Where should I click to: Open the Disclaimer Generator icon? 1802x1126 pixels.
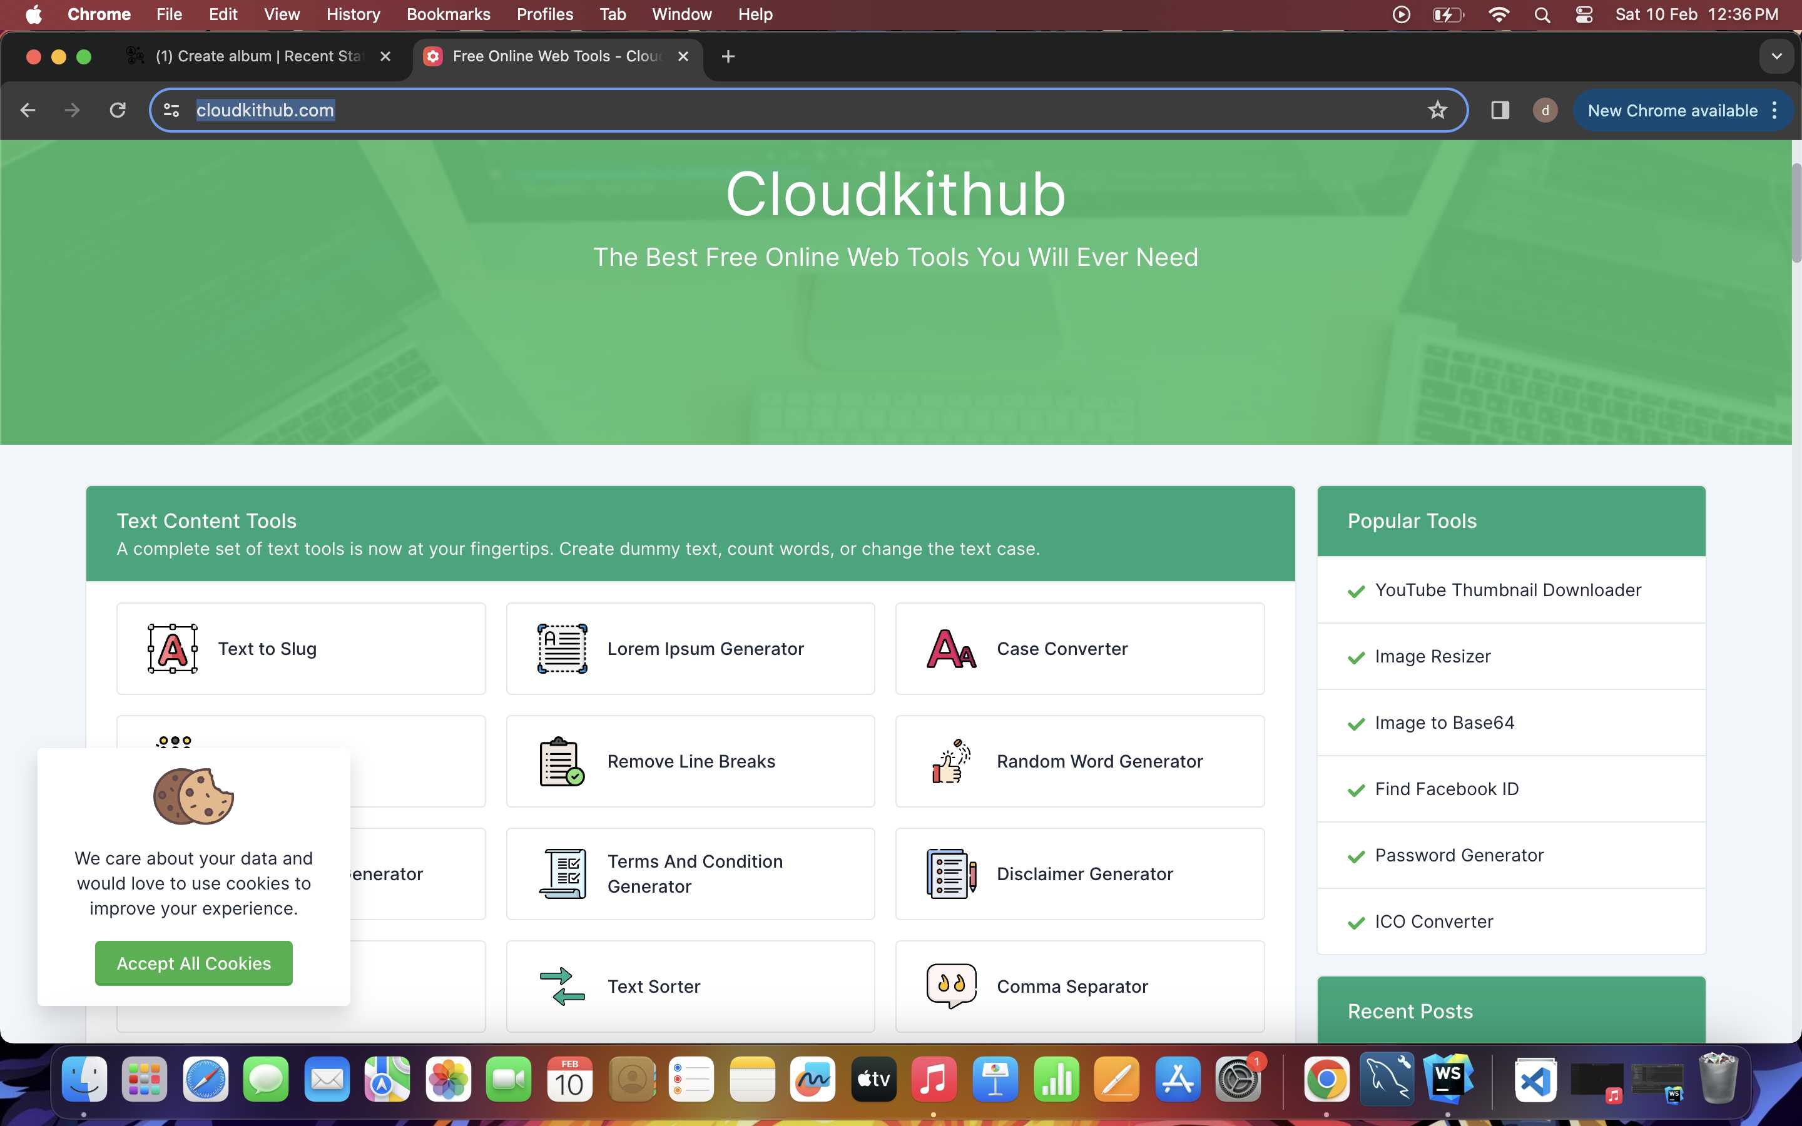coord(951,873)
